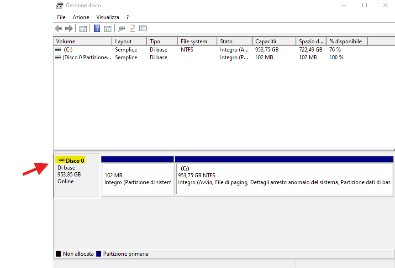Select the 102 MB system partition block
395x268 pixels.
tap(137, 179)
